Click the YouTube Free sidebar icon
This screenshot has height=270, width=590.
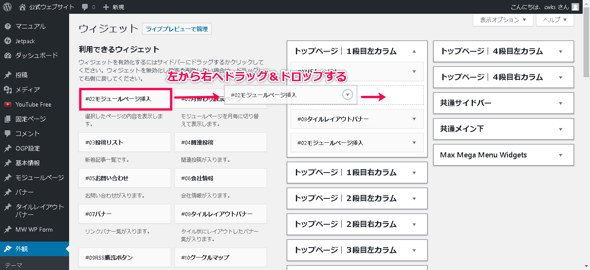(7, 104)
